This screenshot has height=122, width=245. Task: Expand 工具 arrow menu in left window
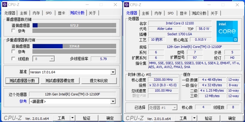(72, 118)
